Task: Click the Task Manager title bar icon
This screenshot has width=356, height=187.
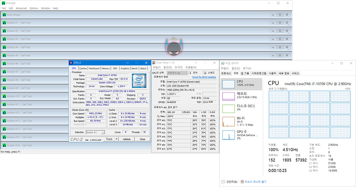Action: point(223,63)
